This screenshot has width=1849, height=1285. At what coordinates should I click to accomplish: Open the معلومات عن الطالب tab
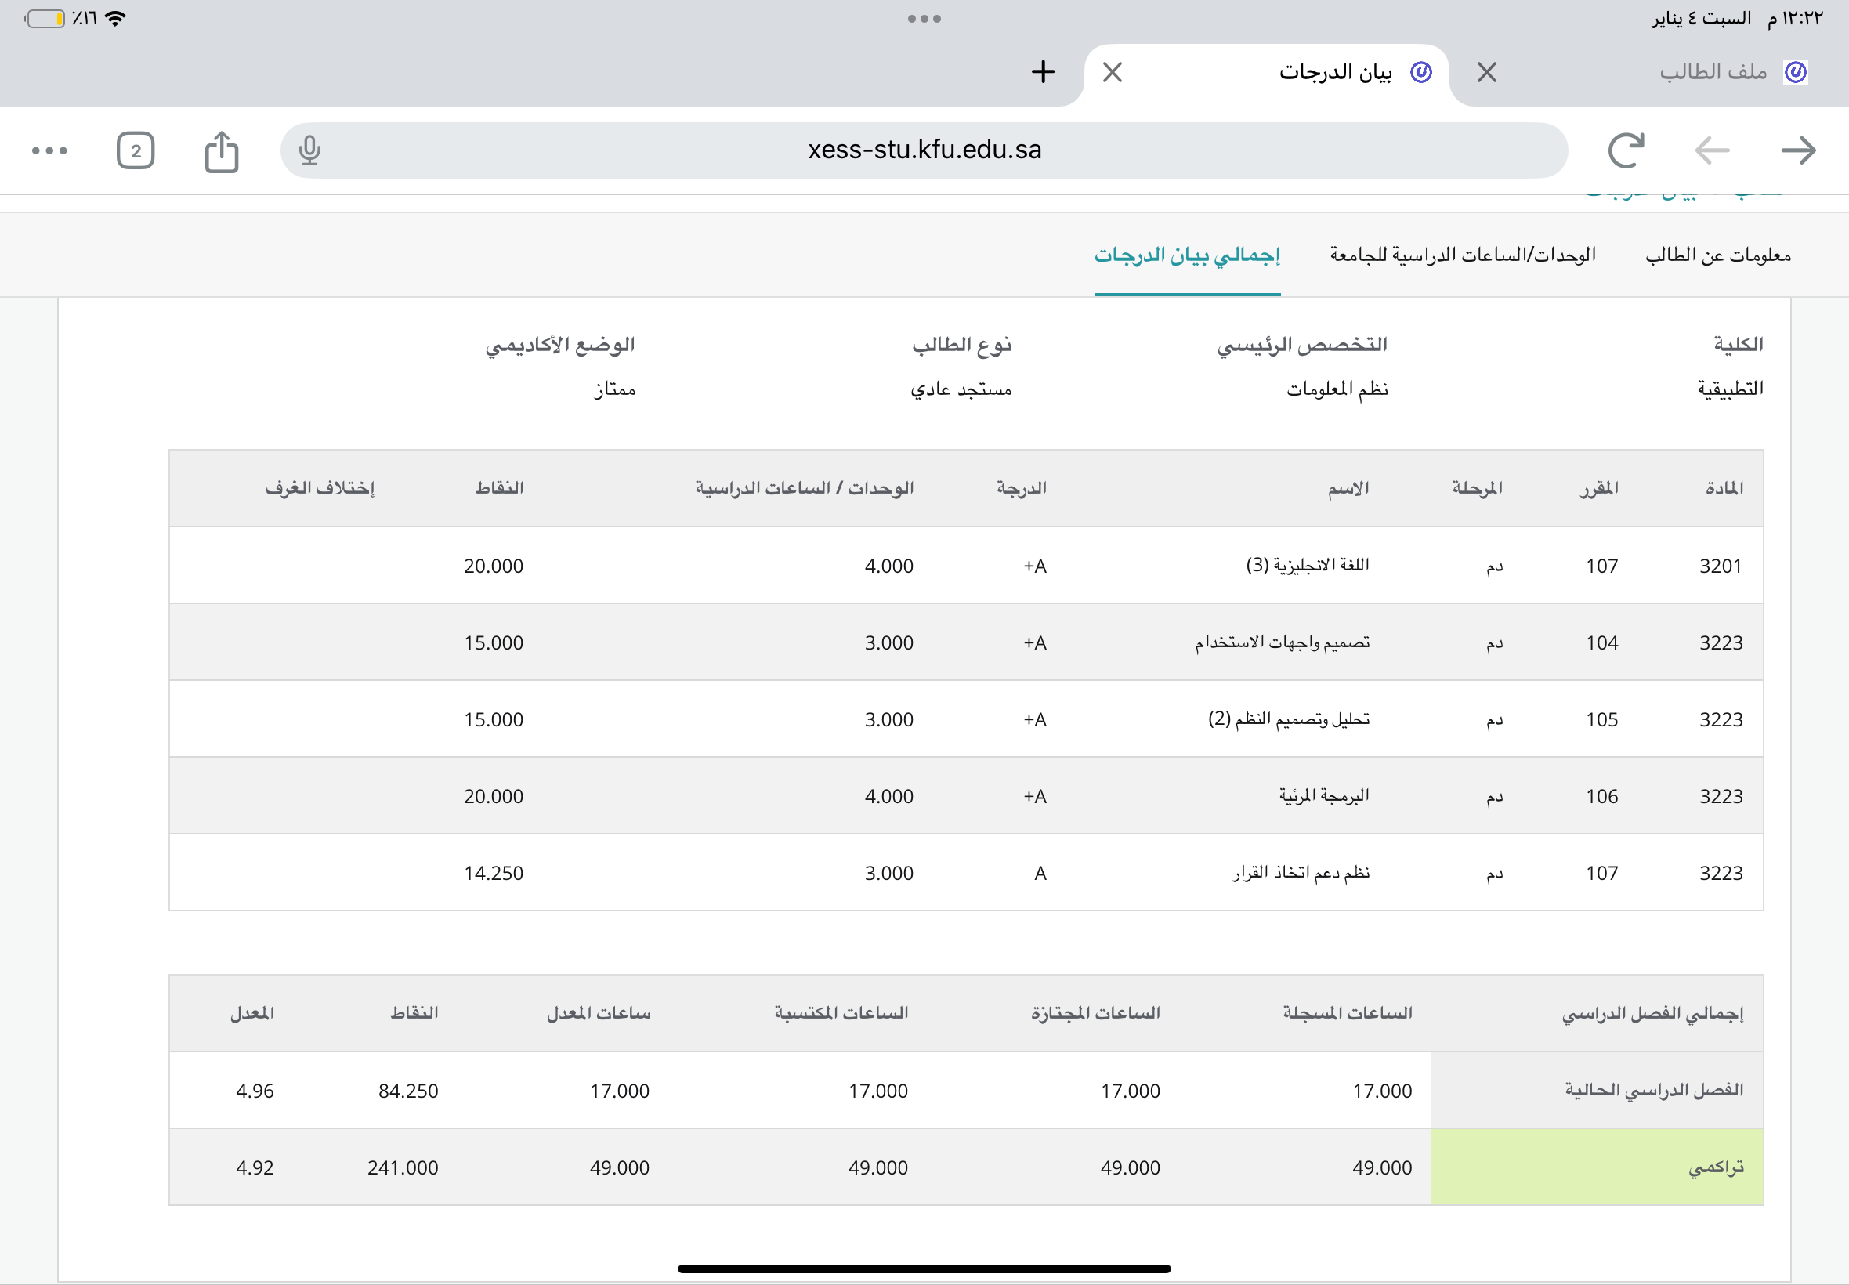tap(1718, 255)
